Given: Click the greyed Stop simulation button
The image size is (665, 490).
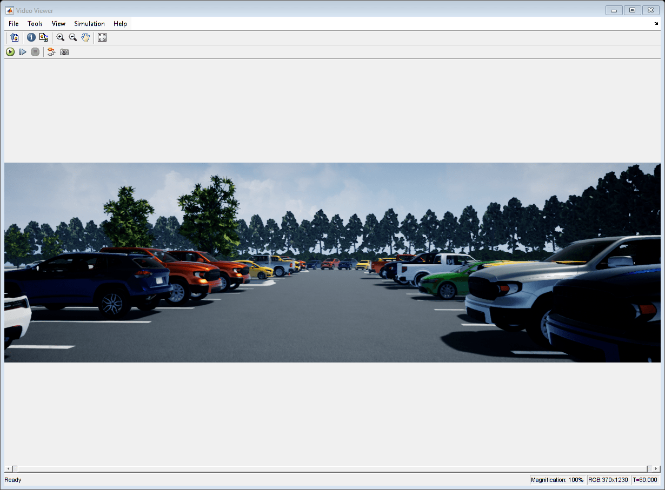Looking at the screenshot, I should (35, 52).
